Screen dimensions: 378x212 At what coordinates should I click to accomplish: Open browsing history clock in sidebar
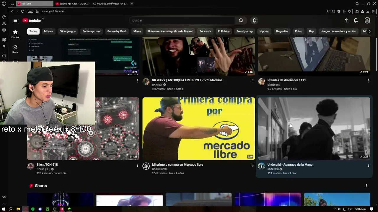(4, 56)
